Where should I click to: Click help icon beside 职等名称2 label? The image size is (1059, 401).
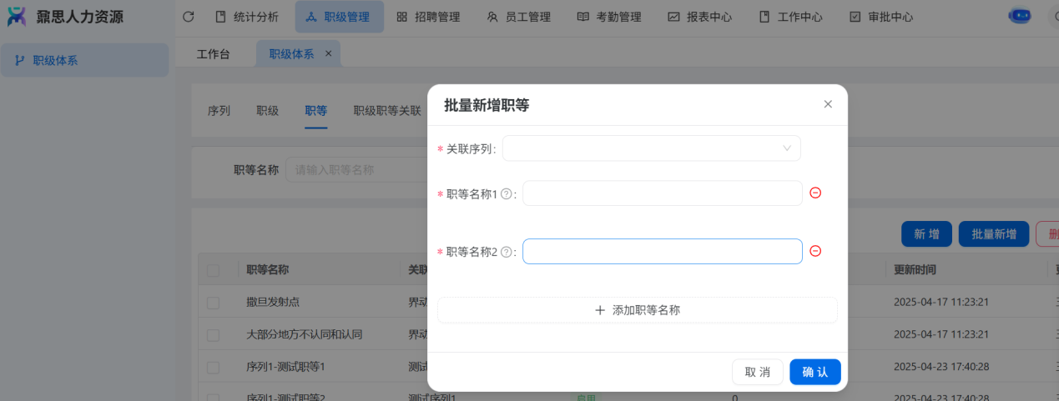tap(506, 252)
